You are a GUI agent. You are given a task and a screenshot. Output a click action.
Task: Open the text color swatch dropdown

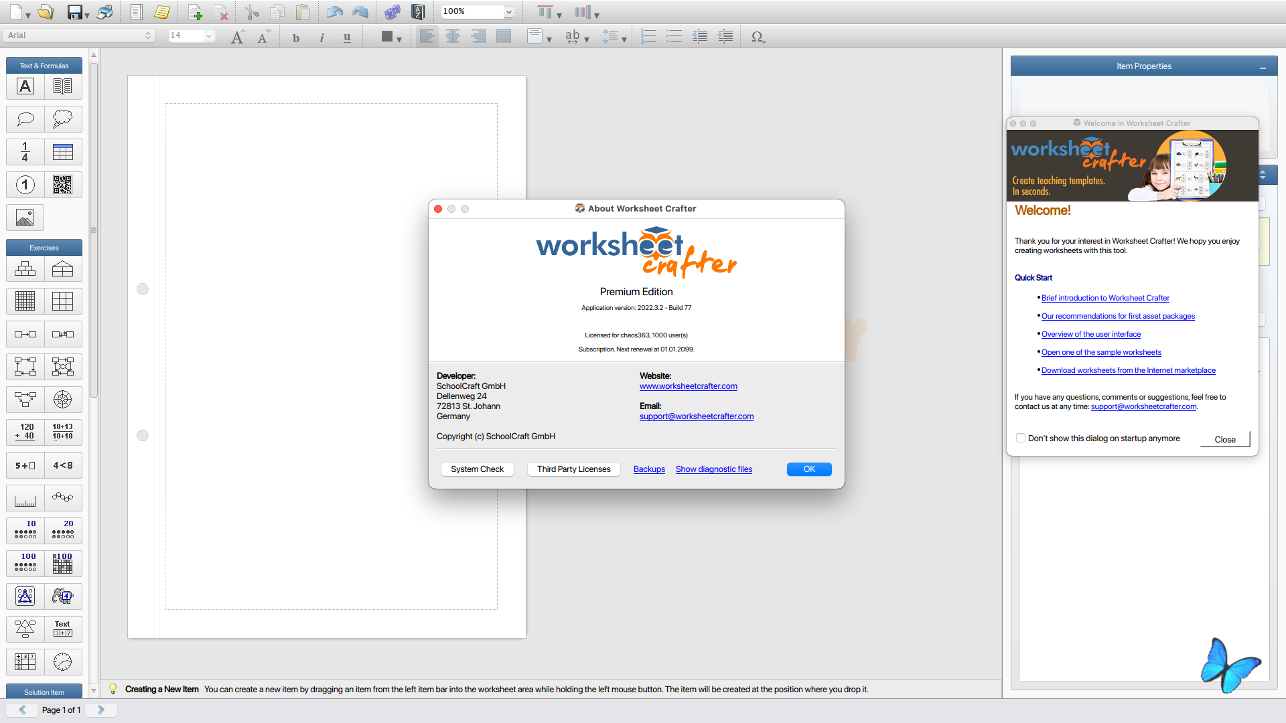[x=399, y=39]
